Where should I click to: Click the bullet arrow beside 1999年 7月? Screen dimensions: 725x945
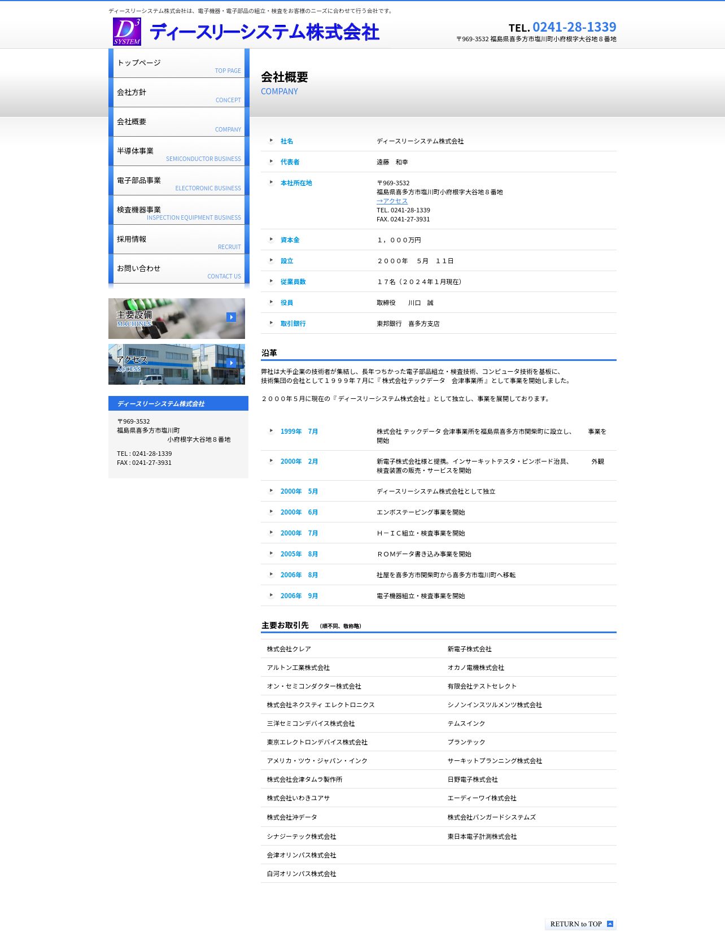pyautogui.click(x=271, y=431)
